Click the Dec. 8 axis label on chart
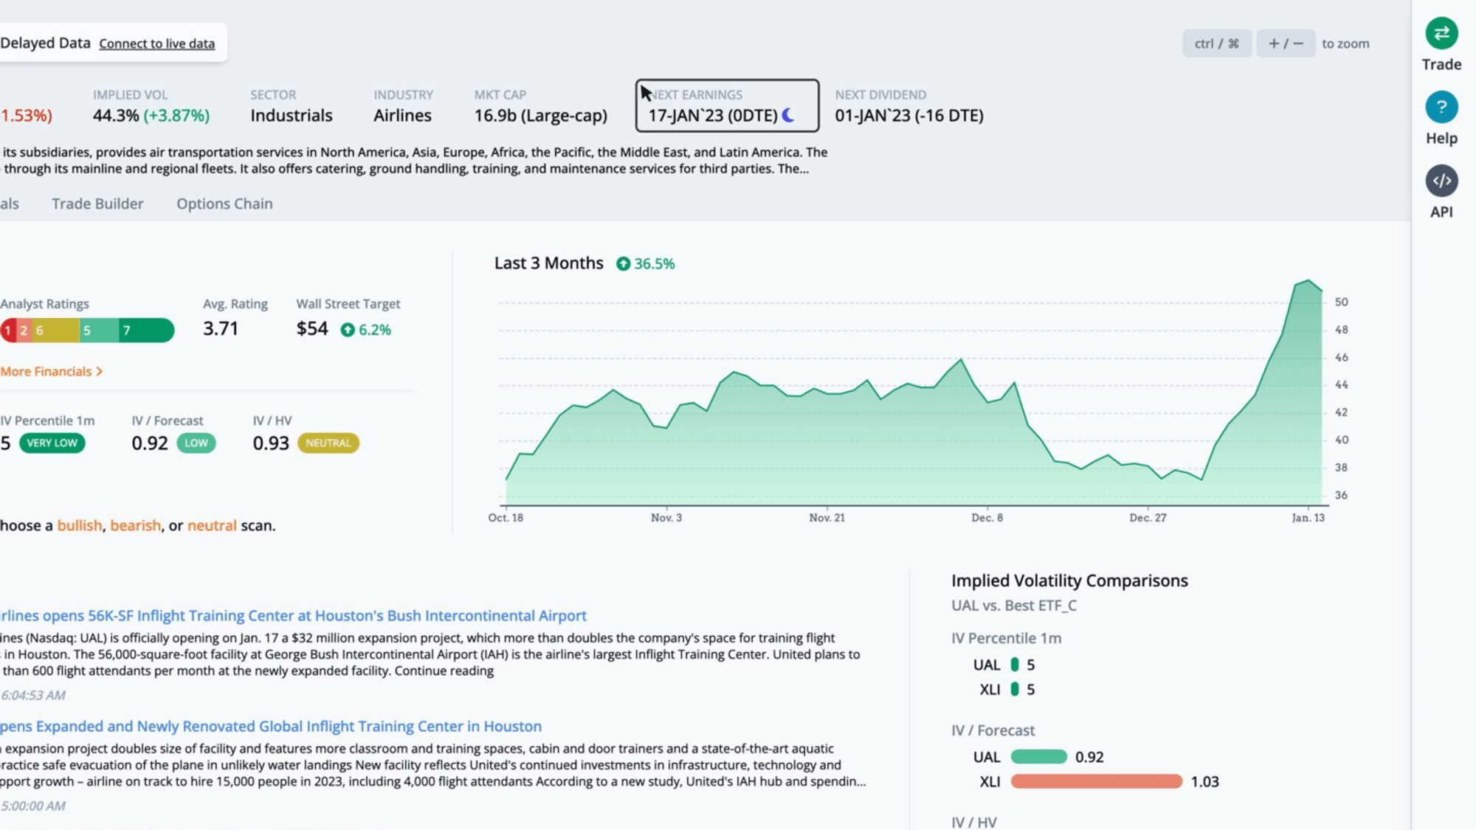 click(987, 518)
